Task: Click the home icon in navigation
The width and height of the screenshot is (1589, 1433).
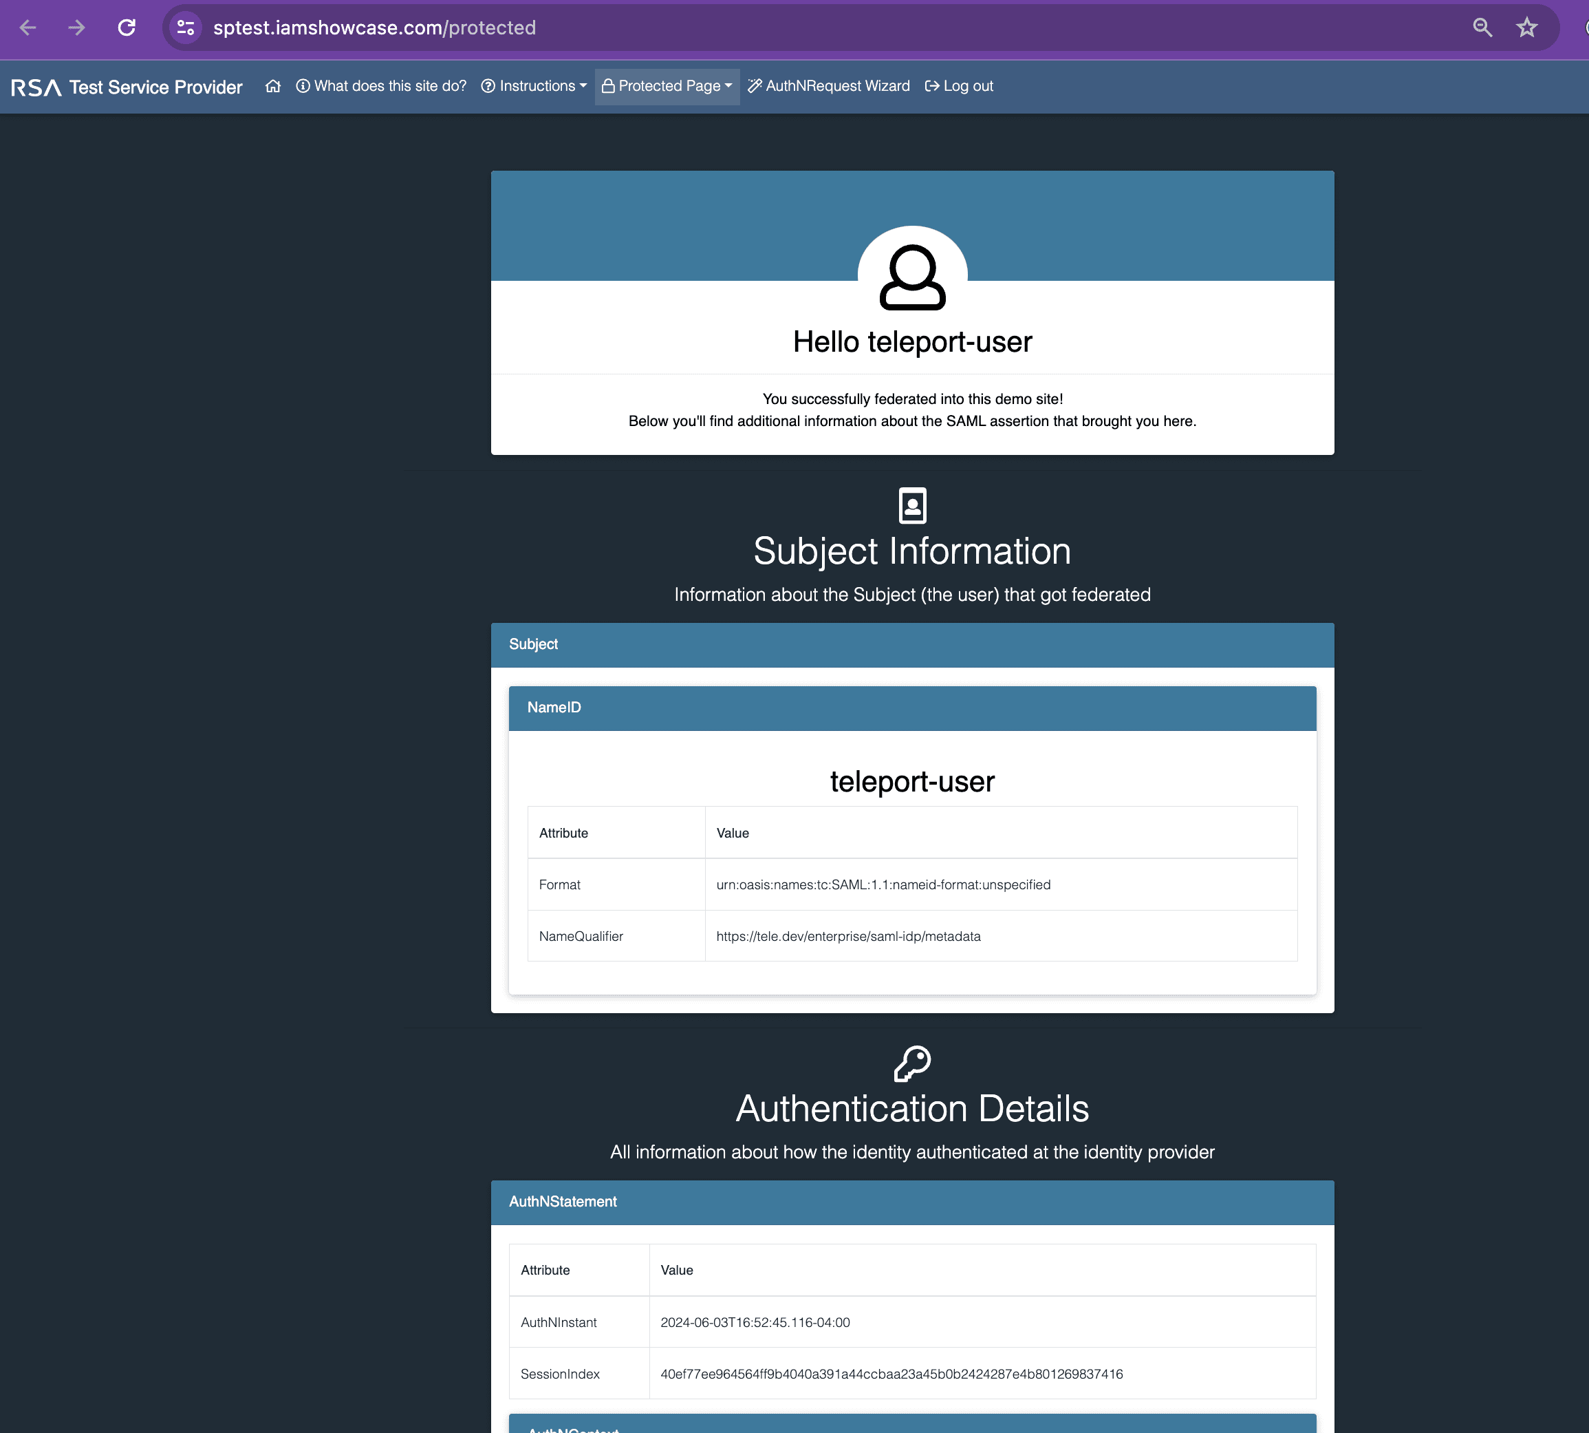Action: (x=272, y=86)
